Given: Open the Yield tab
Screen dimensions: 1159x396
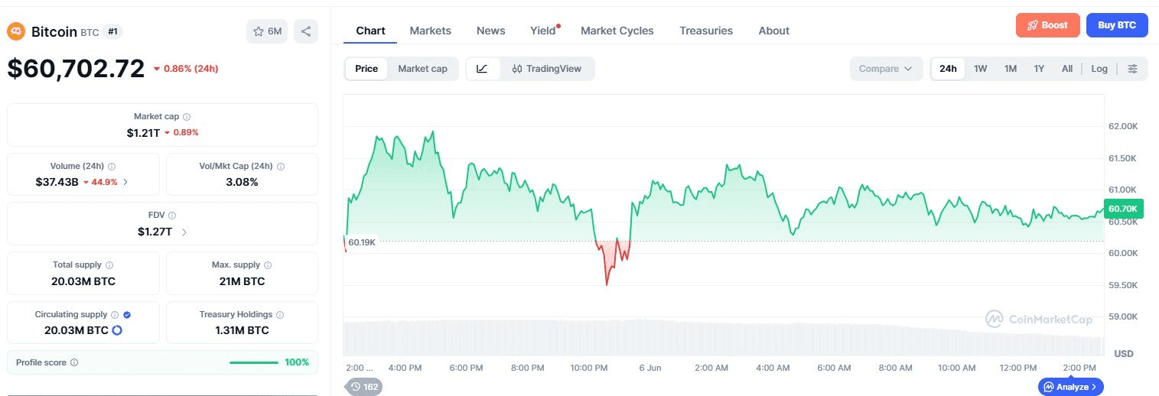Looking at the screenshot, I should (543, 31).
